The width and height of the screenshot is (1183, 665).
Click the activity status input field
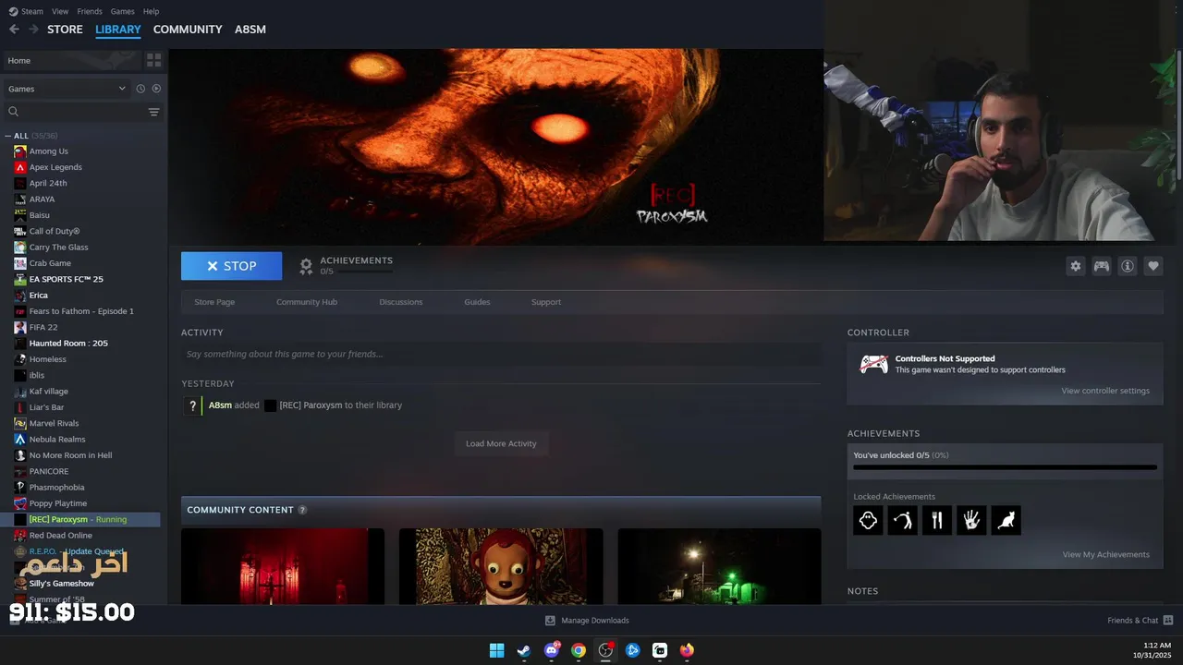tap(501, 354)
